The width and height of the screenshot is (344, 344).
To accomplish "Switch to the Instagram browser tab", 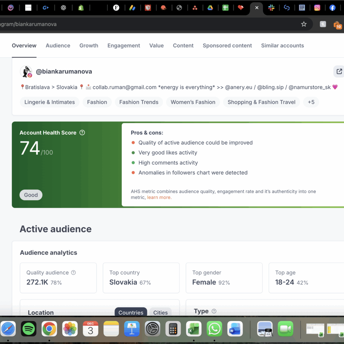I will [x=317, y=8].
